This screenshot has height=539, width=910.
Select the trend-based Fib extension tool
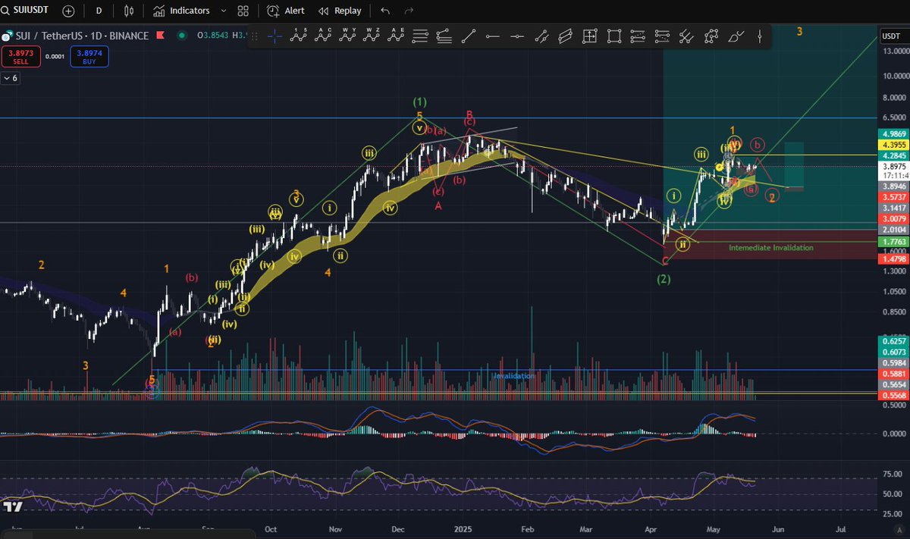pyautogui.click(x=444, y=36)
